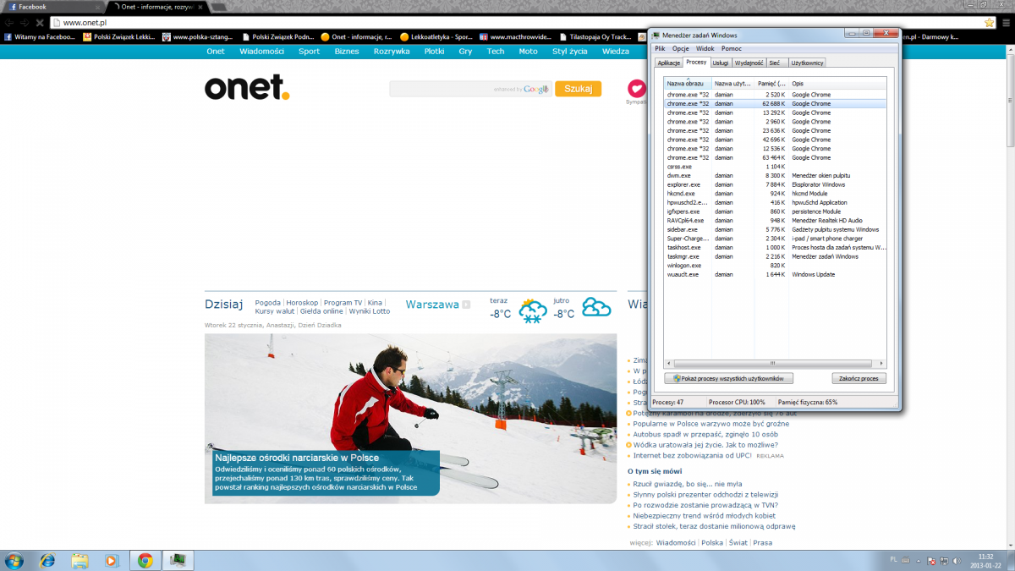Screen dimensions: 1015x571
Task: Click the Onet Google search field
Action: click(469, 89)
